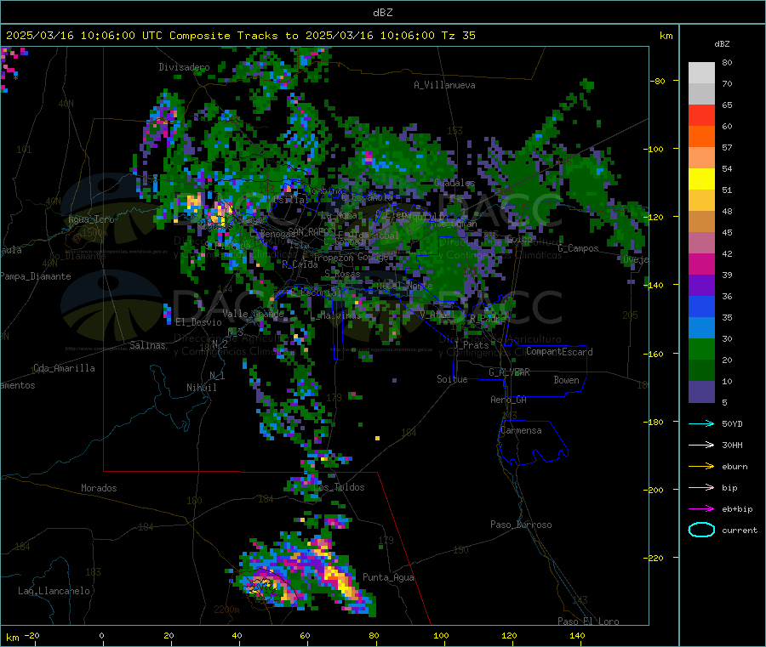Screen dimensions: 766x647
Task: Click the intense storm cell near Punta_Agua
Action: coord(340,582)
